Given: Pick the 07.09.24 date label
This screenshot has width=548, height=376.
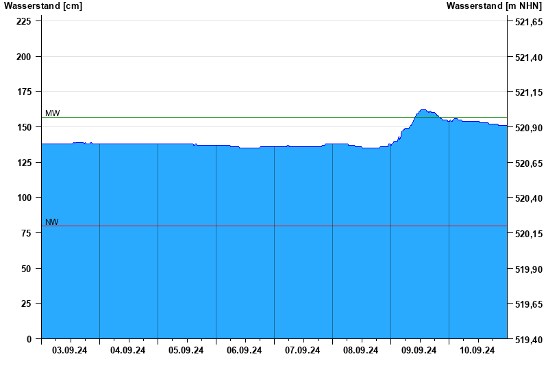Looking at the screenshot, I should pos(302,350).
